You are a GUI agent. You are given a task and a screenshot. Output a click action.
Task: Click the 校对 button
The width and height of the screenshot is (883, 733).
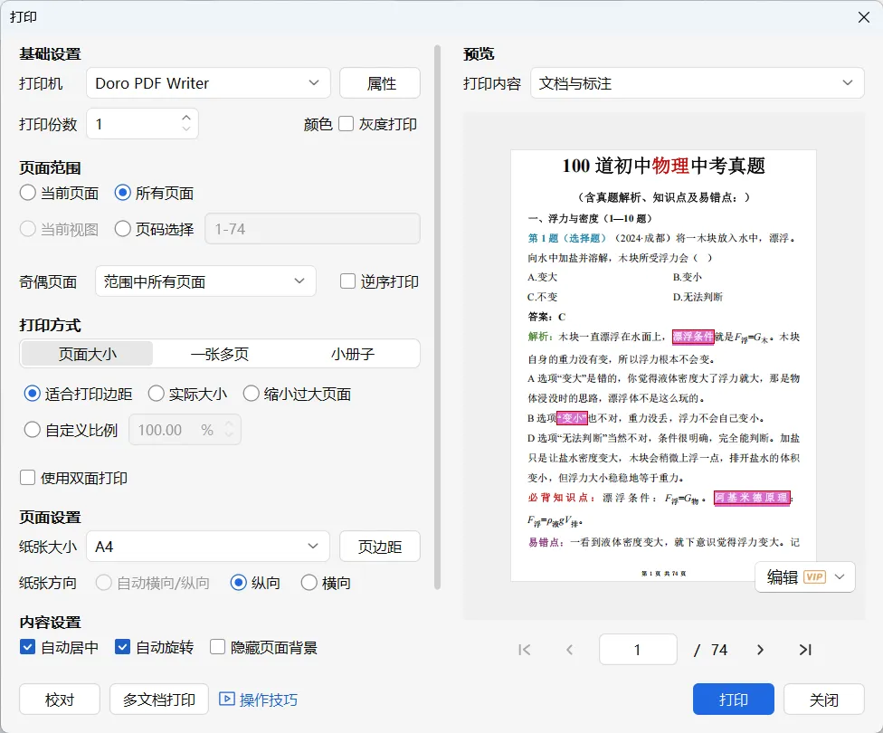click(60, 700)
